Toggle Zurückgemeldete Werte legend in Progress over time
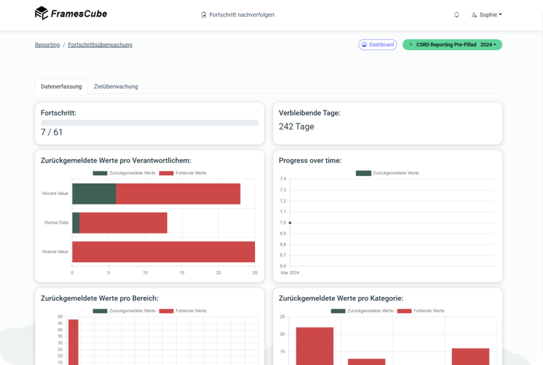The height and width of the screenshot is (365, 543). 388,173
